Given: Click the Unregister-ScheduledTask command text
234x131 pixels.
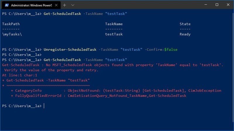Looking at the screenshot, I should [70, 50].
